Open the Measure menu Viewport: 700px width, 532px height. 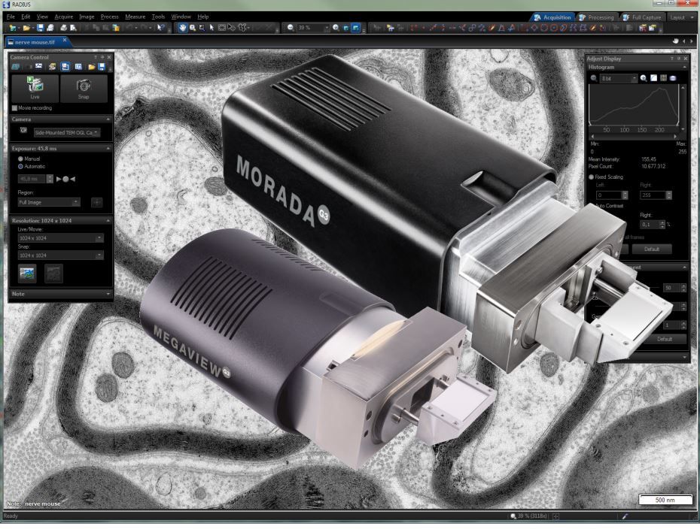pos(135,17)
